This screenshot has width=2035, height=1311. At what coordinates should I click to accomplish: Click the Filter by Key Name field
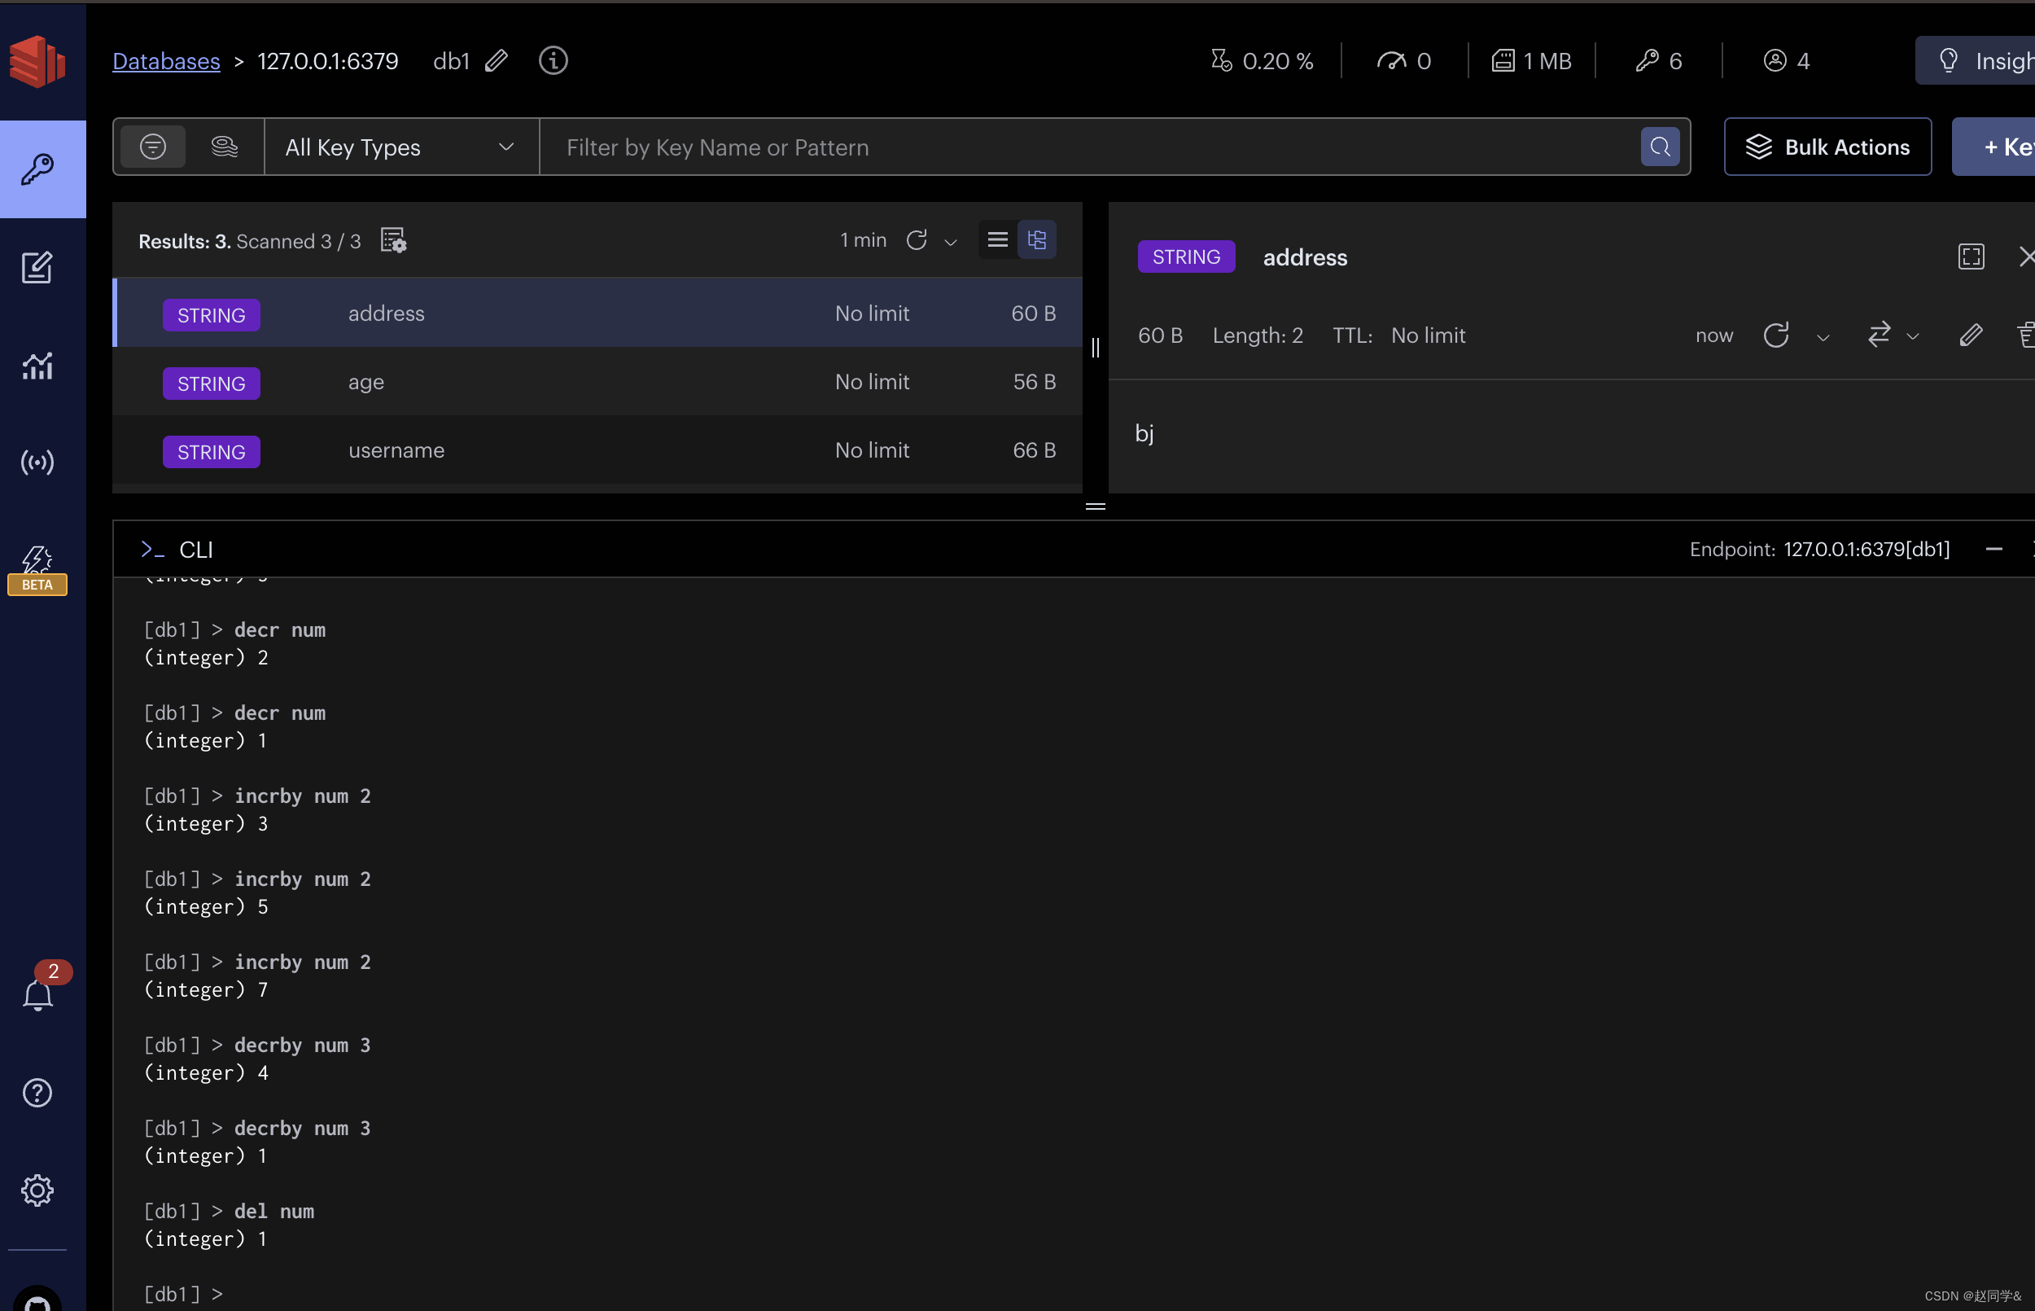click(x=1089, y=147)
